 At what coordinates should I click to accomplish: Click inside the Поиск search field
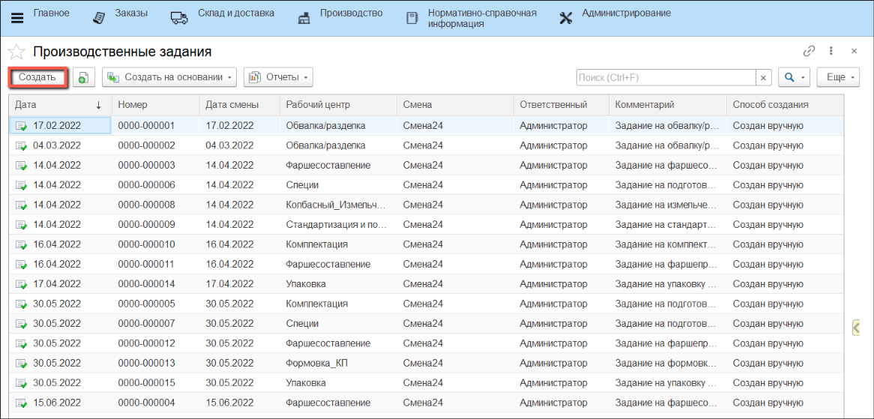click(x=665, y=77)
